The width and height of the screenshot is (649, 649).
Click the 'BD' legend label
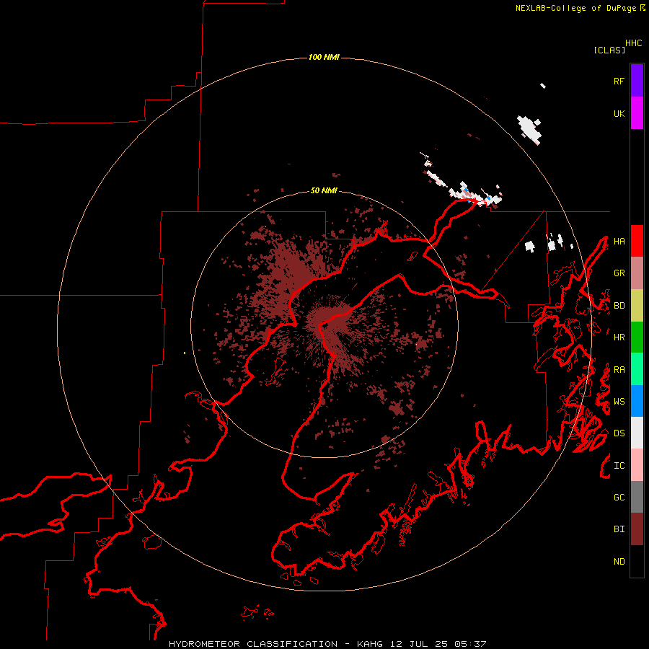[619, 306]
